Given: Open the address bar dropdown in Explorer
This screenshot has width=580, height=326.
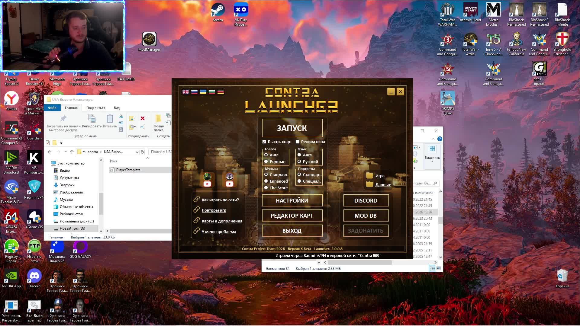Looking at the screenshot, I should 137,152.
